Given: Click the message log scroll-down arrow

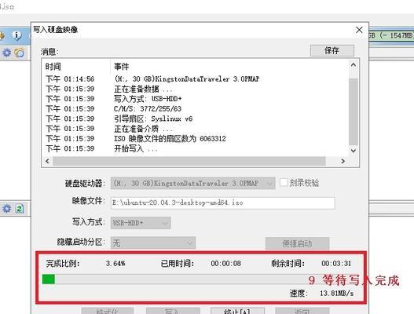Looking at the screenshot, I should 354,151.
